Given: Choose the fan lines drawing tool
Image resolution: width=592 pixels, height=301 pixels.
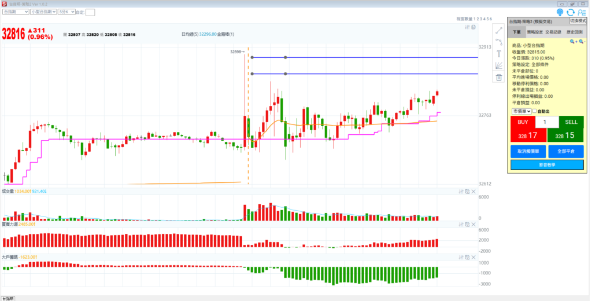Looking at the screenshot, I should point(499,65).
